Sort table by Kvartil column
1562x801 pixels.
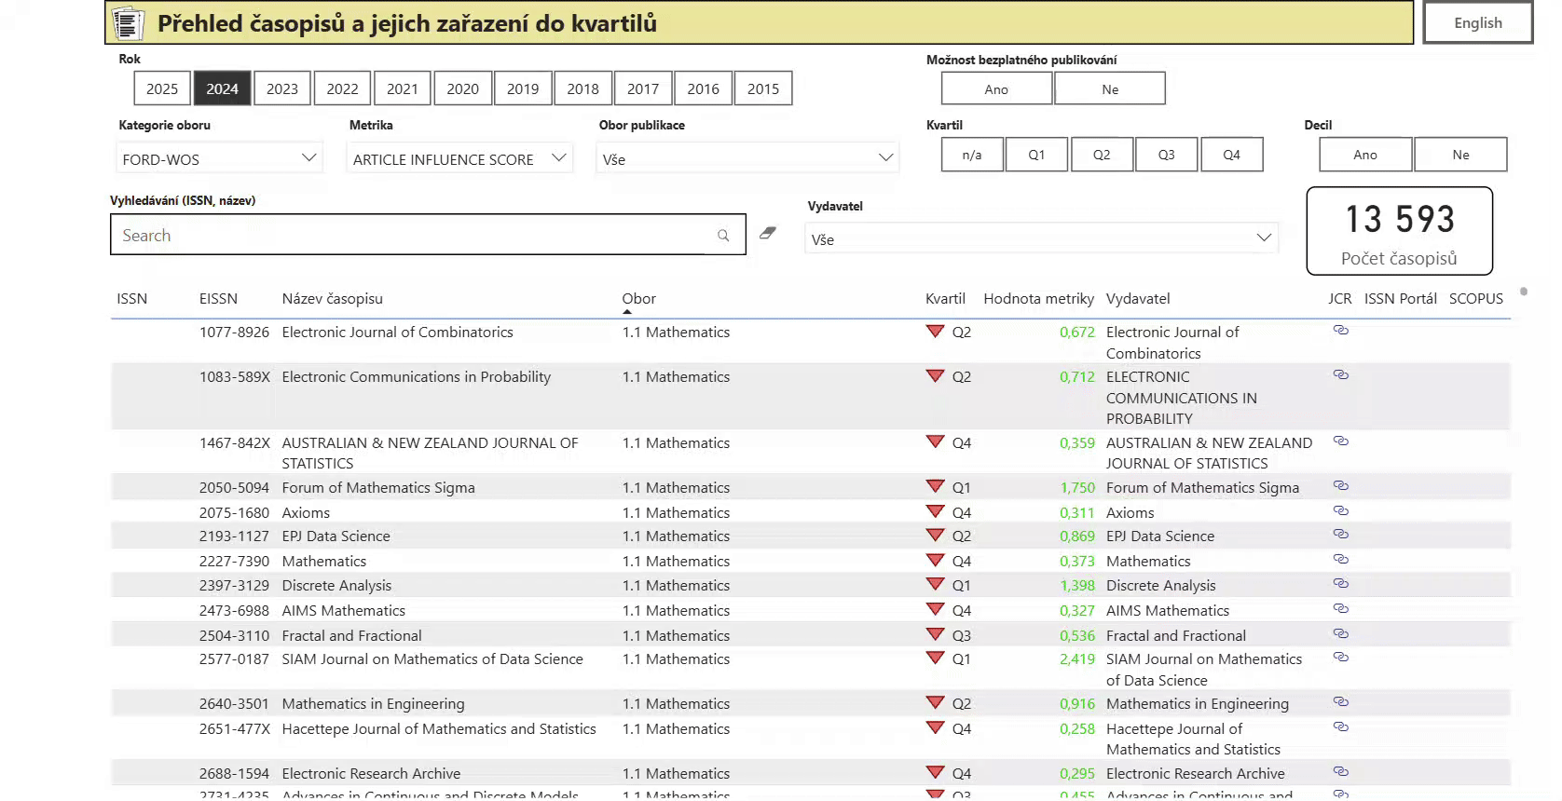click(945, 298)
